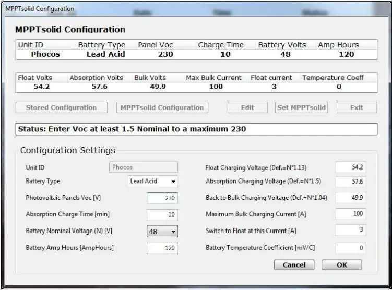This screenshot has height=290, width=392.
Task: Click the Edit button
Action: [247, 107]
